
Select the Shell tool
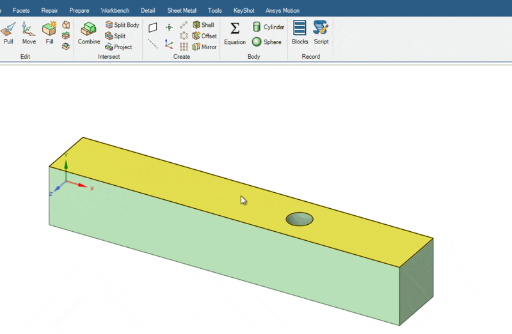pos(204,25)
